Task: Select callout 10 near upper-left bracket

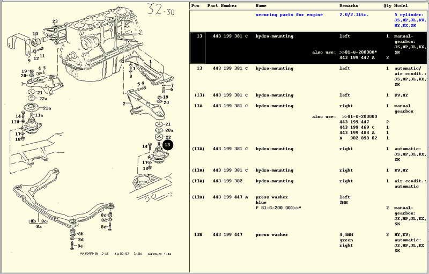Action: (35, 34)
